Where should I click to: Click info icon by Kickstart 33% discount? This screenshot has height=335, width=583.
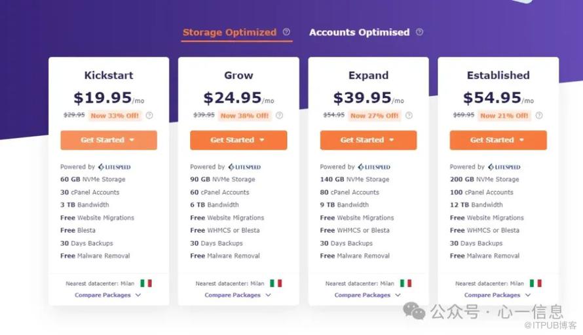pyautogui.click(x=149, y=116)
